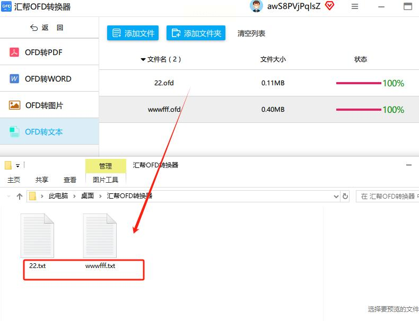Select OFD转WORD in sidebar

[49, 79]
